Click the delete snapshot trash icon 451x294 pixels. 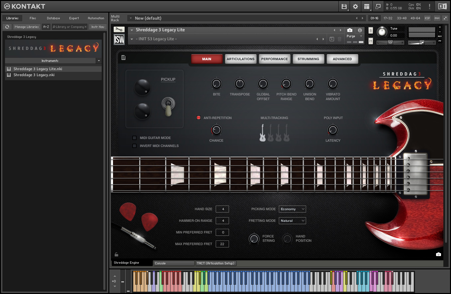(339, 39)
